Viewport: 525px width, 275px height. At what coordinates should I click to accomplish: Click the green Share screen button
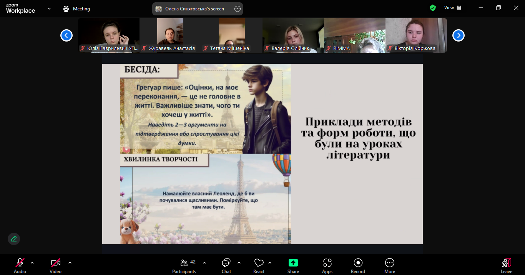click(x=293, y=263)
